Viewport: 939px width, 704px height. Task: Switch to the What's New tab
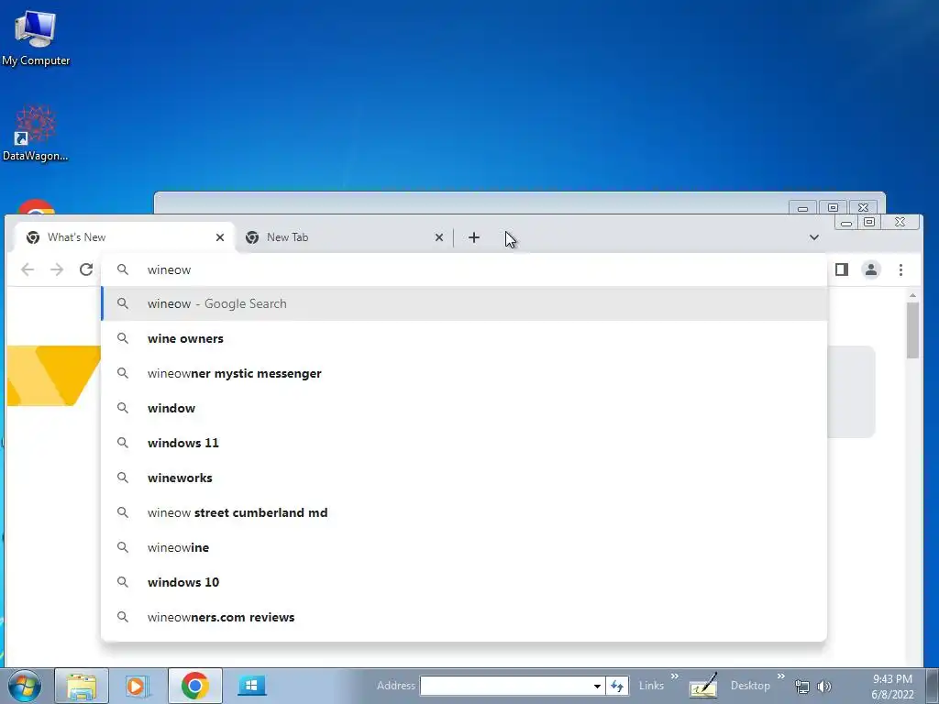tap(123, 237)
